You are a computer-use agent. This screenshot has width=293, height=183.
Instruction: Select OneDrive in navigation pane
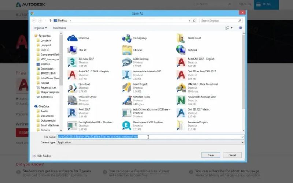coord(42,106)
